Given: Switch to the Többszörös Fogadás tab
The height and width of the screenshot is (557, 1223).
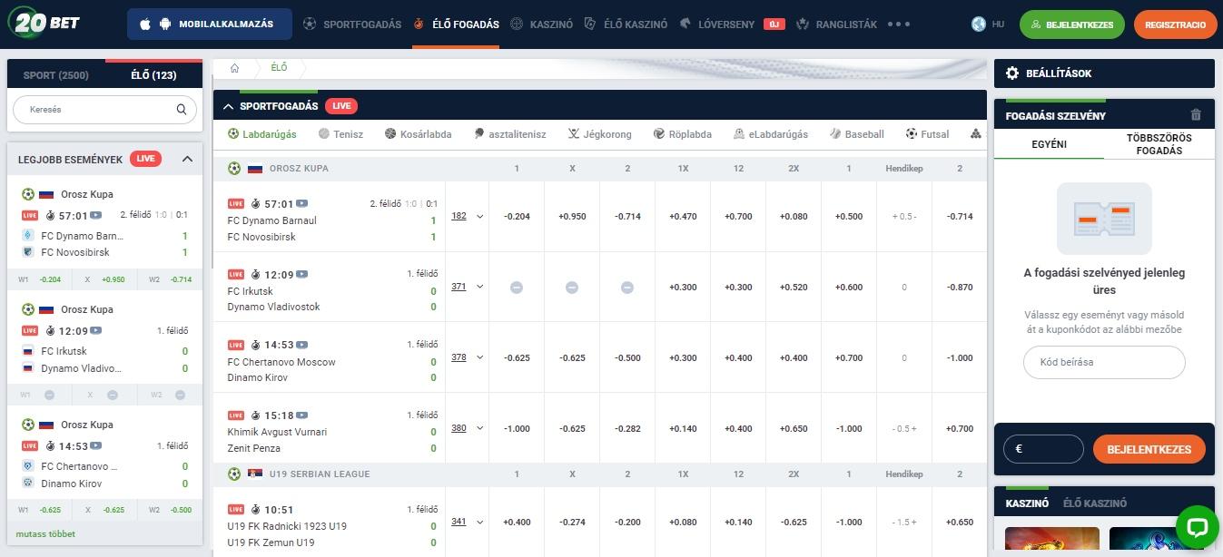Looking at the screenshot, I should [x=1159, y=144].
